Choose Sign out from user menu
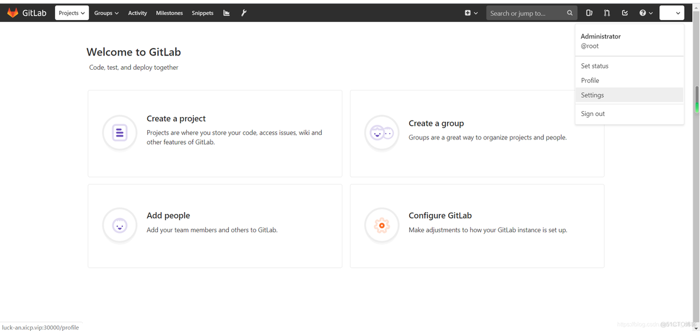Screen dimensions: 700x331 [593, 114]
